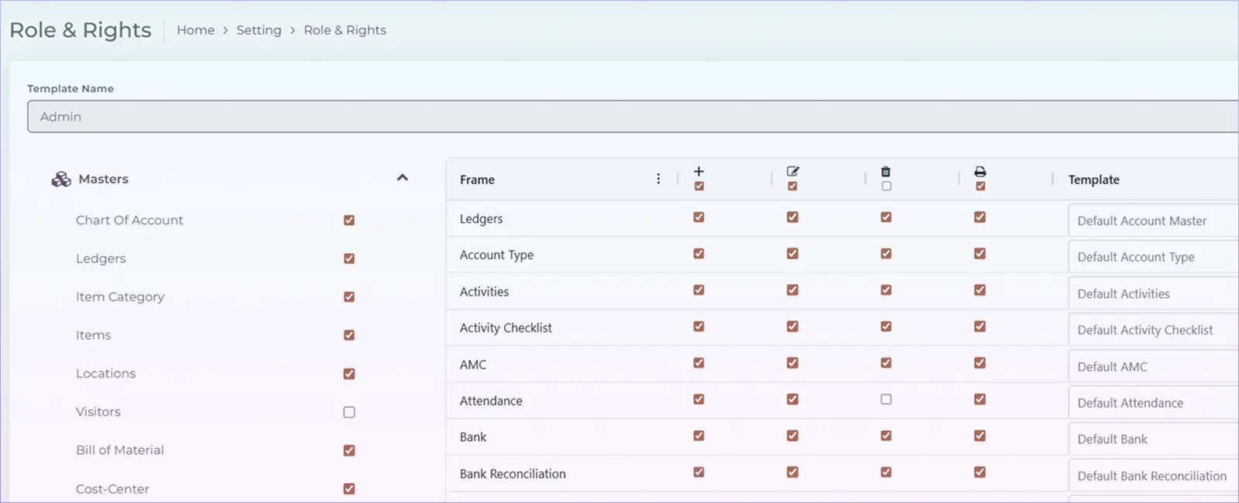1239x503 pixels.
Task: Select Chart Of Account in Masters list
Action: point(129,221)
